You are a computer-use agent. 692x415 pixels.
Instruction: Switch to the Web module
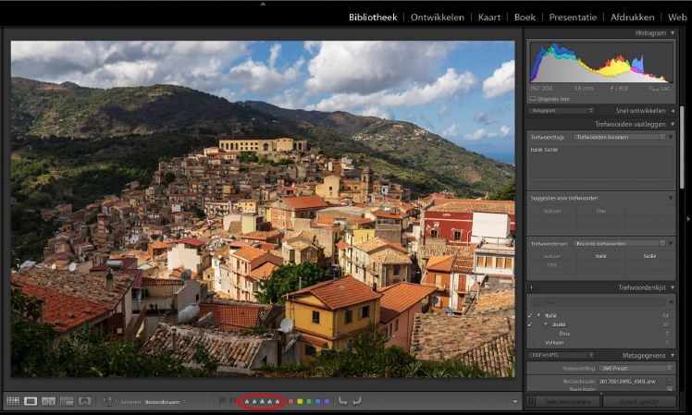coord(677,18)
